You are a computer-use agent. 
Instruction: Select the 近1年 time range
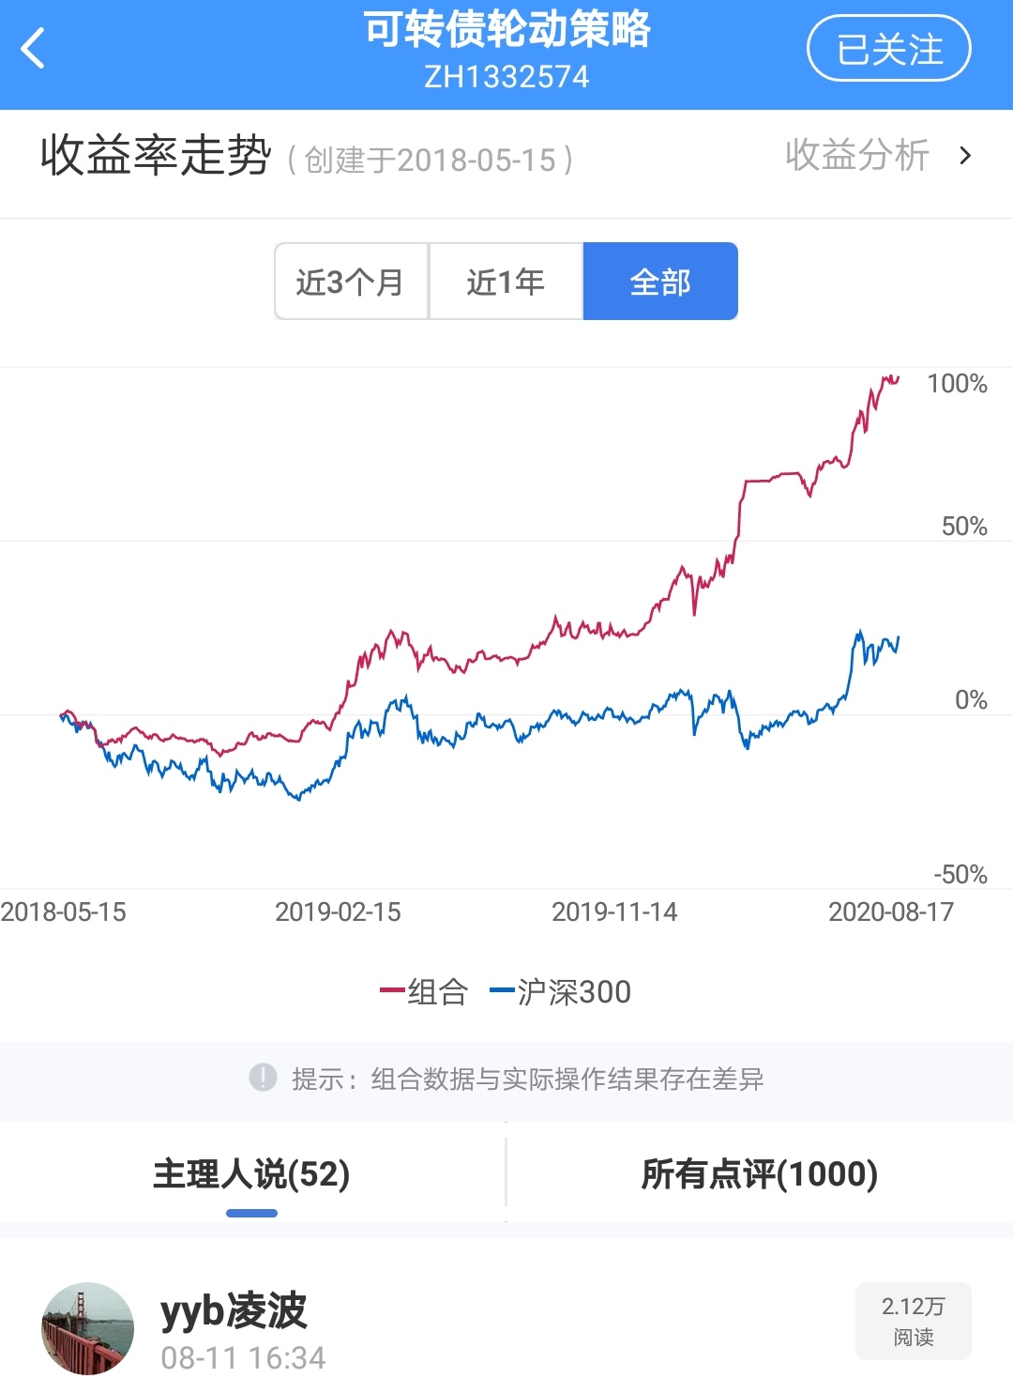pyautogui.click(x=506, y=282)
